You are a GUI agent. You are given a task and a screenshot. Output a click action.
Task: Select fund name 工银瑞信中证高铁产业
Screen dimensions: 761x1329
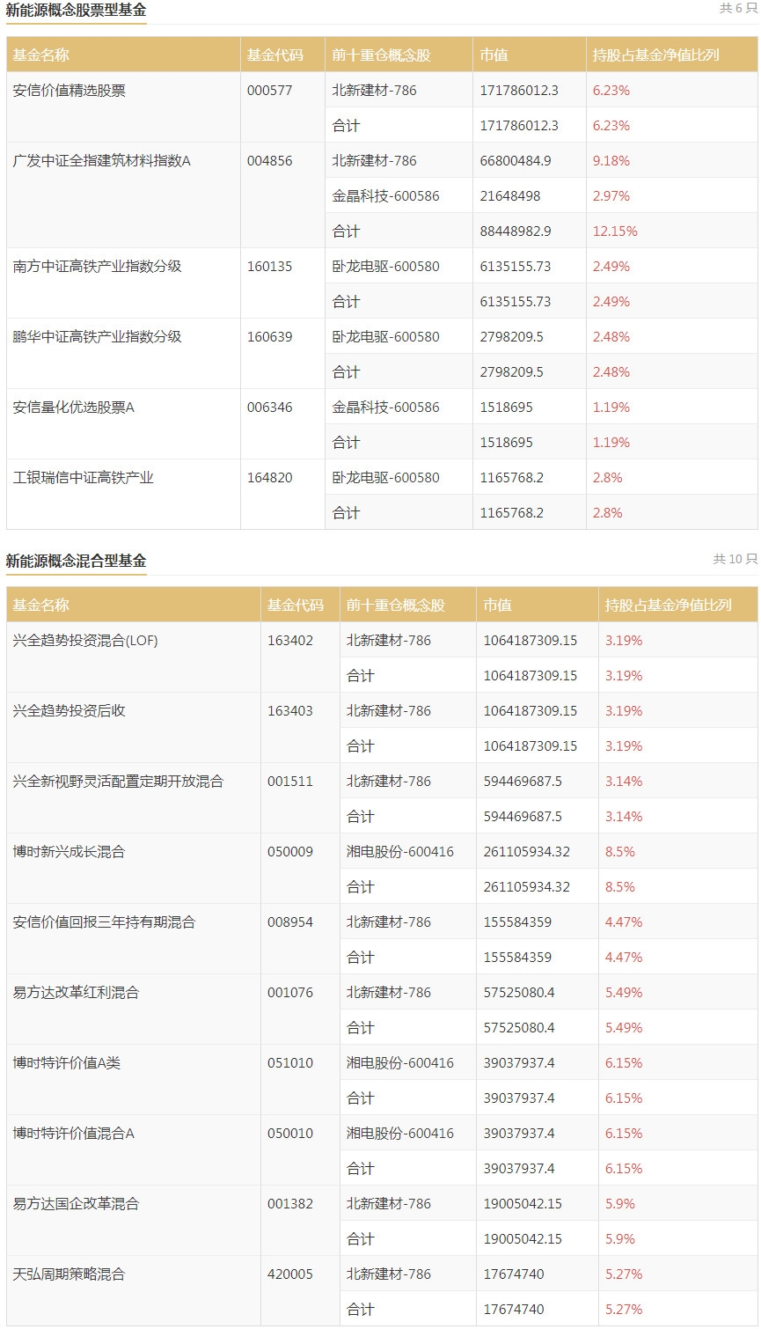pos(84,477)
